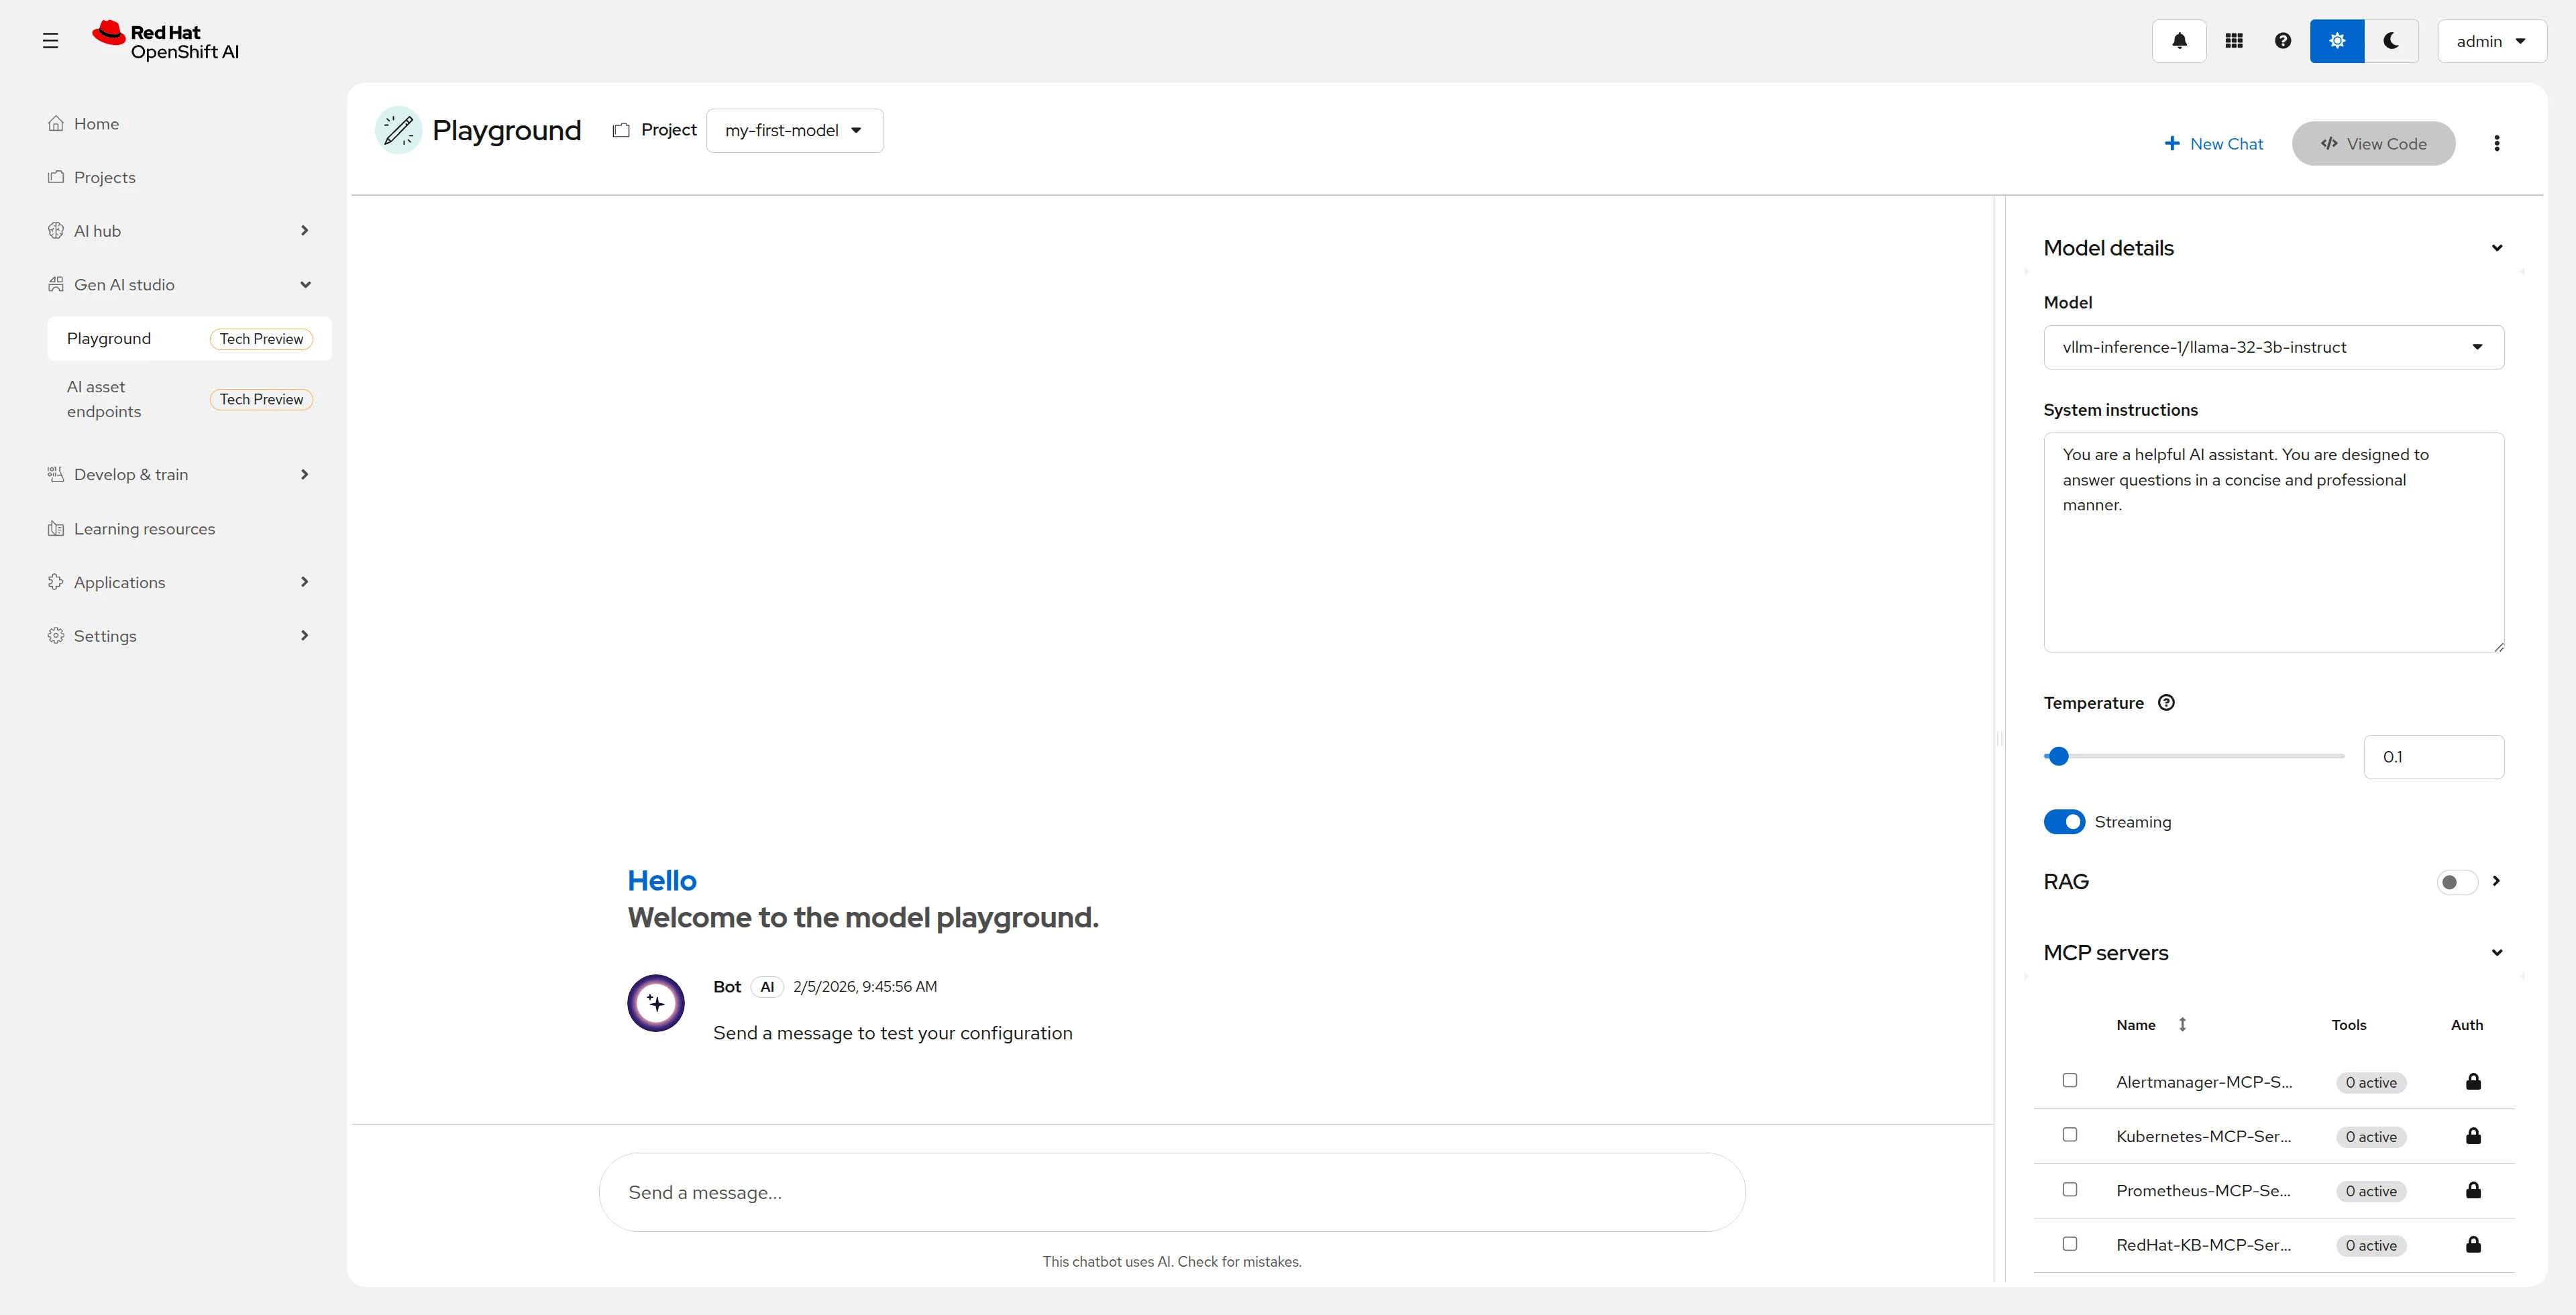
Task: Open the help question mark menu
Action: 2283,41
